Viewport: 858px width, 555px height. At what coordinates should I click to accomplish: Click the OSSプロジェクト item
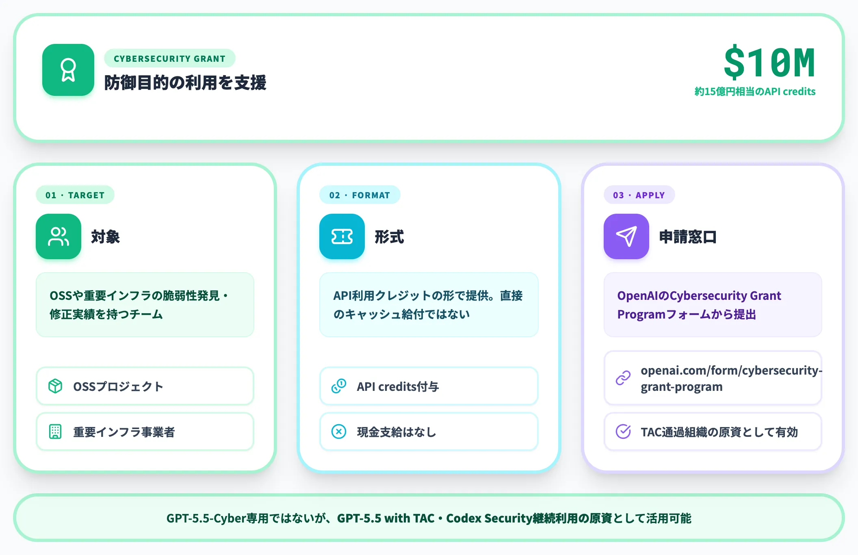click(145, 386)
